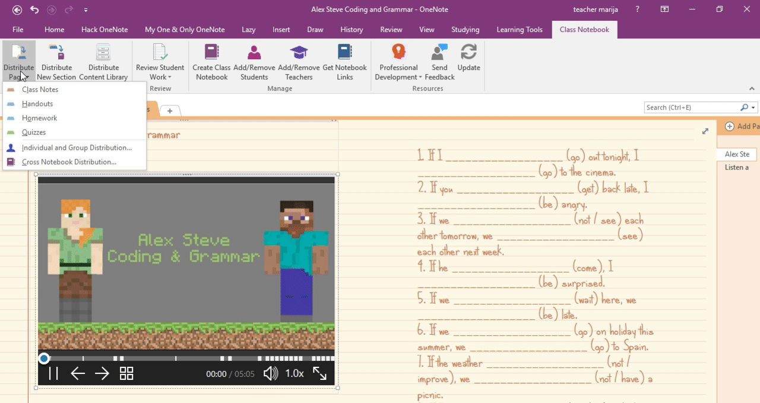Click the video progress slider handle

point(44,359)
